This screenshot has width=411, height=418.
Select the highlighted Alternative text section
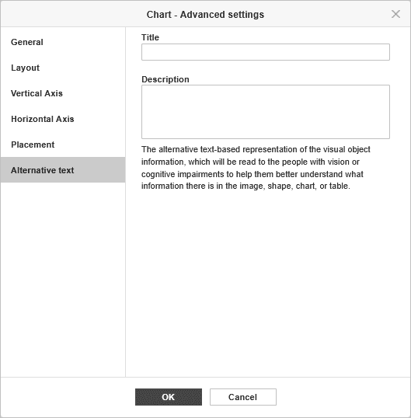click(x=63, y=170)
